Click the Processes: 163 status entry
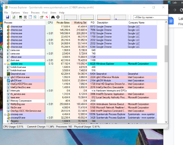The width and height of the screenshot is (183, 145). [64, 127]
